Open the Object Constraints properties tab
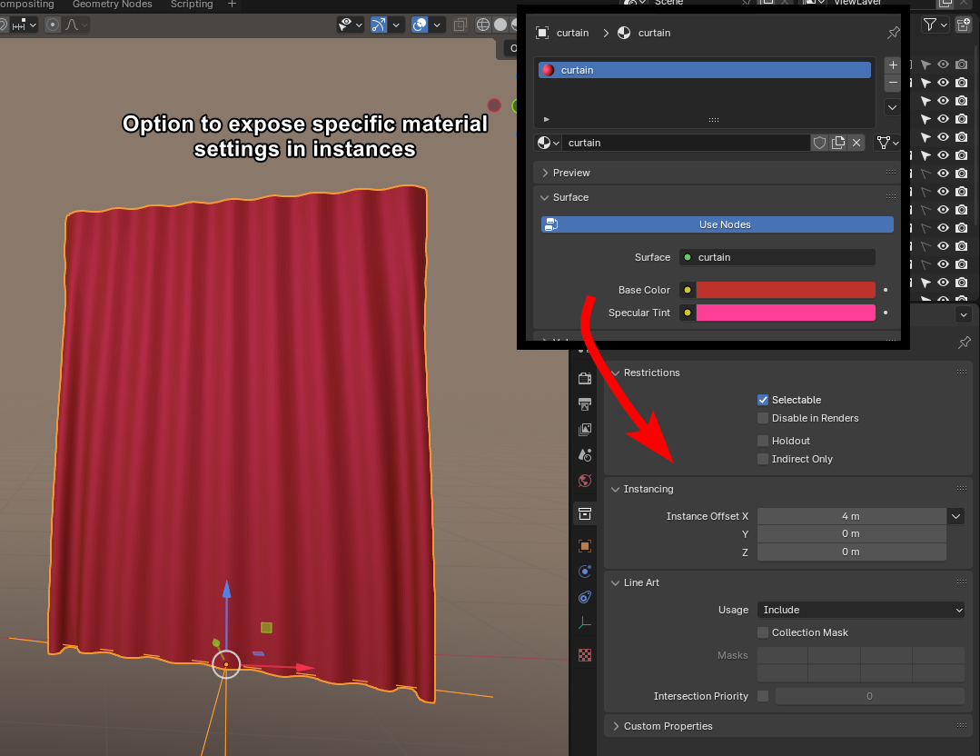This screenshot has height=756, width=980. 585,597
